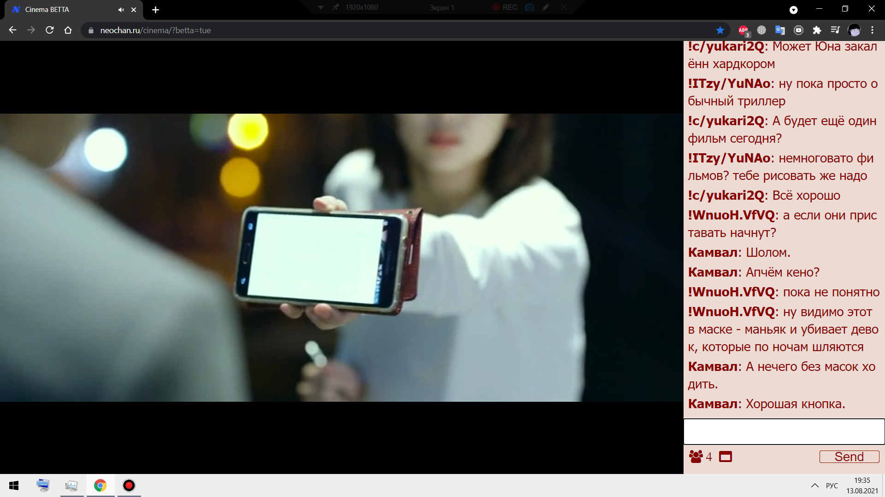Switch input language via РУС indicator
Viewport: 885px width, 497px height.
tap(832, 485)
